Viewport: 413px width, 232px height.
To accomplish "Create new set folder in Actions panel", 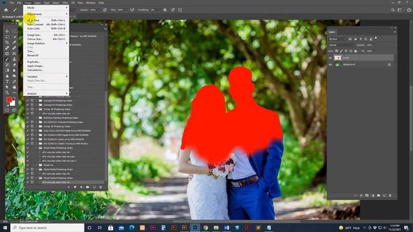I will click(x=88, y=187).
